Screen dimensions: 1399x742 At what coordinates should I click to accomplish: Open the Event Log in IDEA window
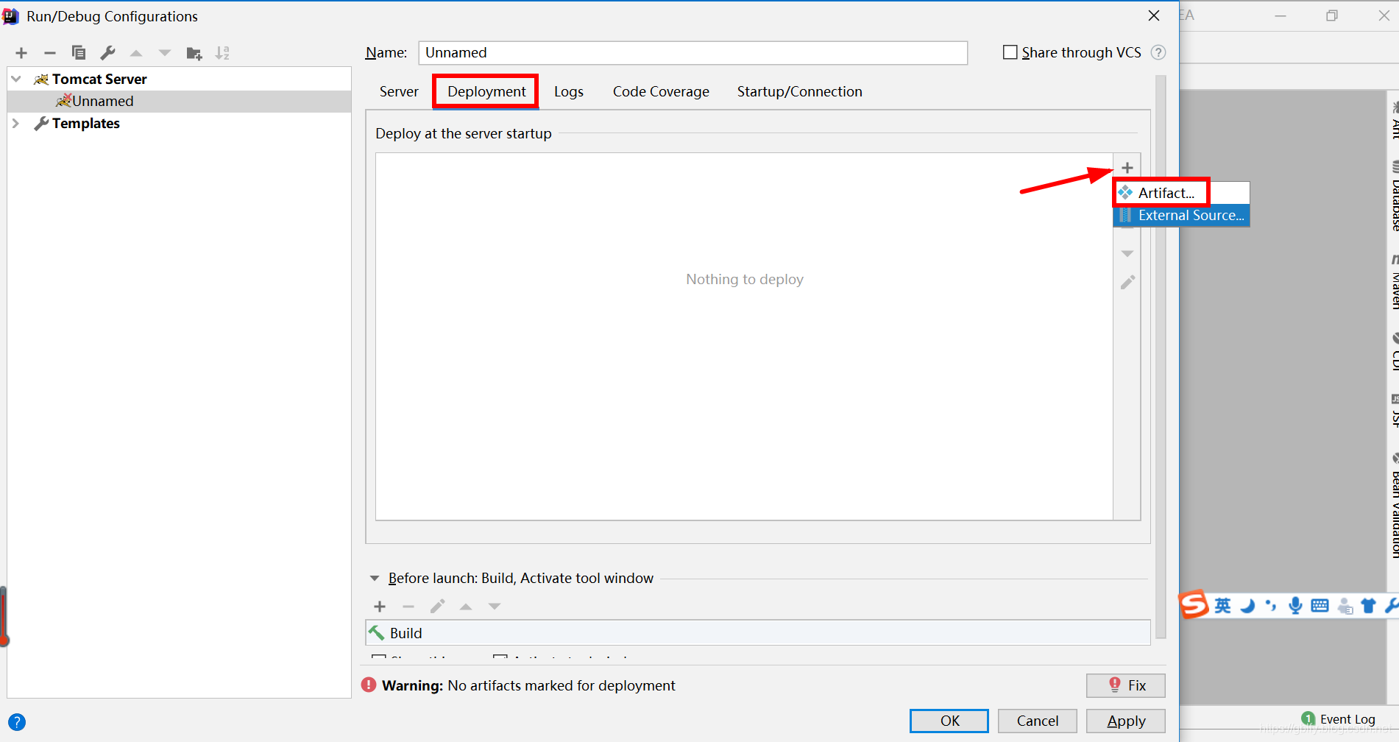coord(1339,719)
